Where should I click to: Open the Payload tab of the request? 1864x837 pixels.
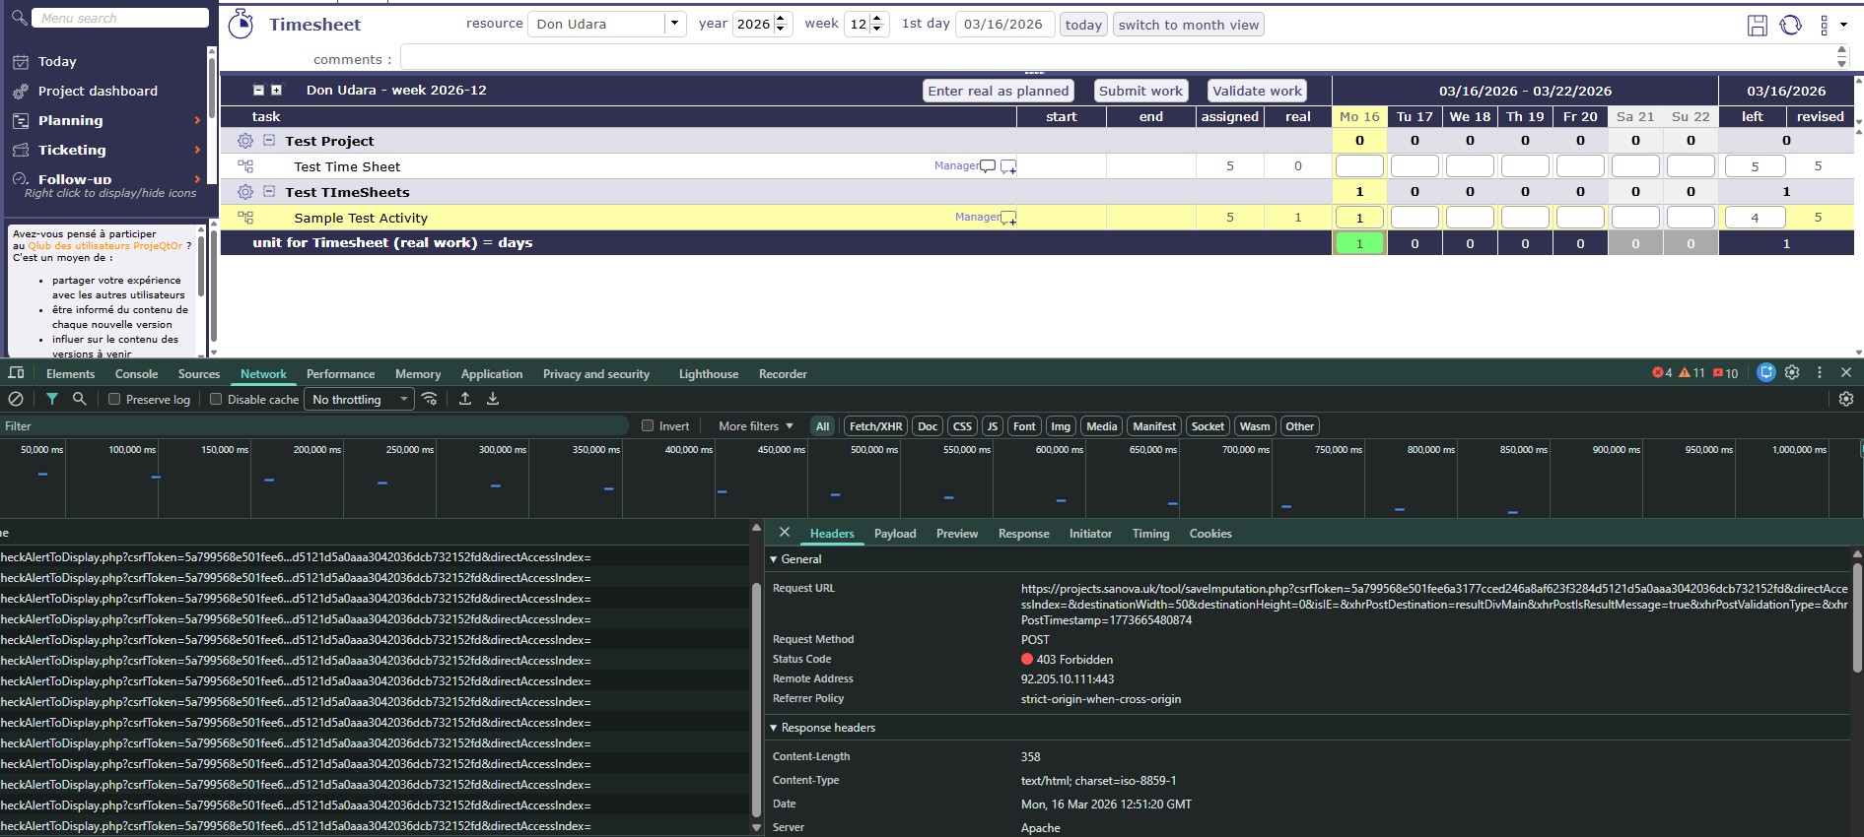pos(894,534)
